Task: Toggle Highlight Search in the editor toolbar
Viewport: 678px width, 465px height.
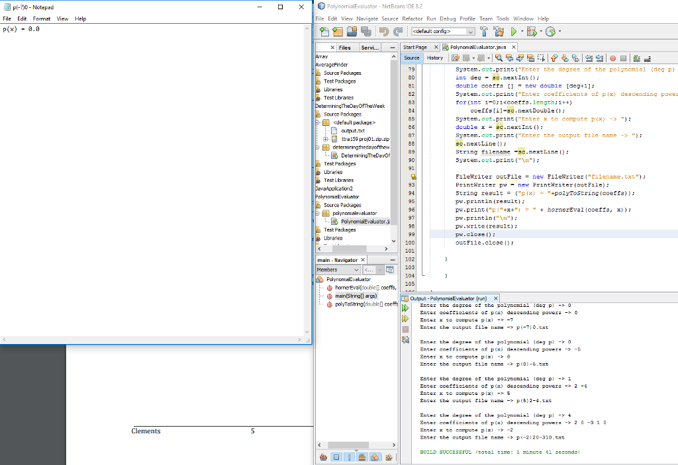Action: point(530,58)
